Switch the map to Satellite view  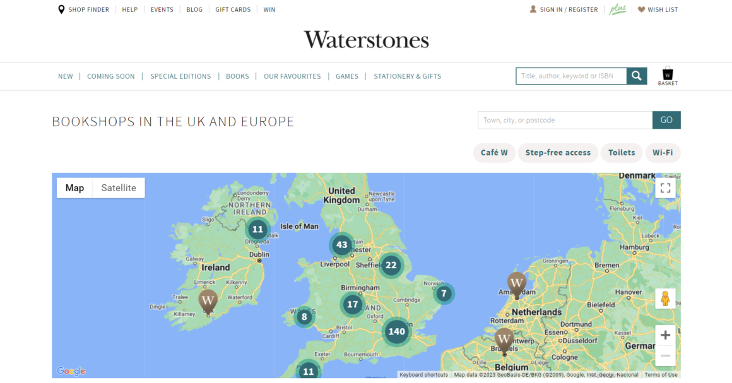coord(119,188)
